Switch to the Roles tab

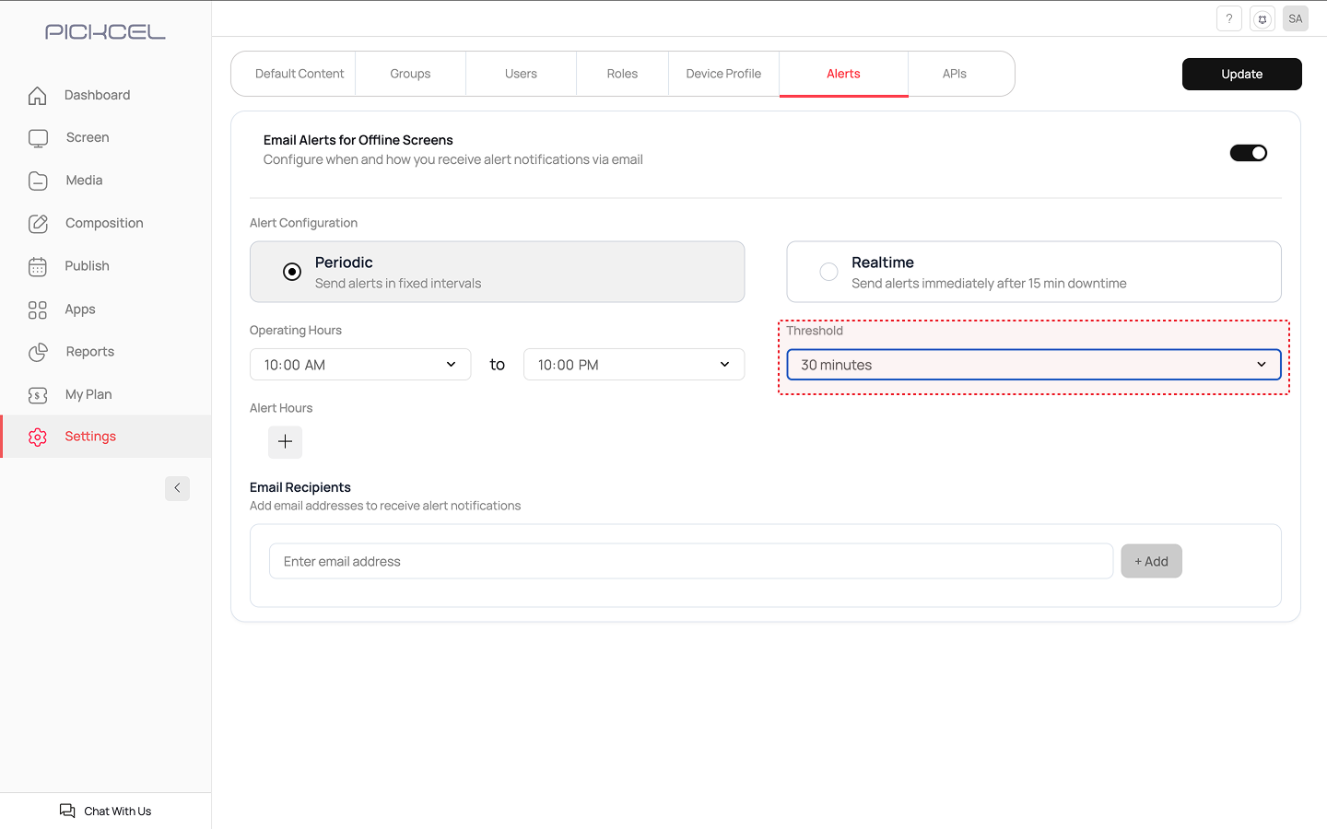point(622,74)
